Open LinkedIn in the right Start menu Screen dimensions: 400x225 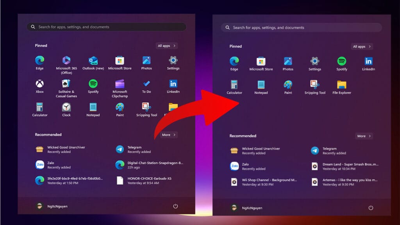pos(368,64)
